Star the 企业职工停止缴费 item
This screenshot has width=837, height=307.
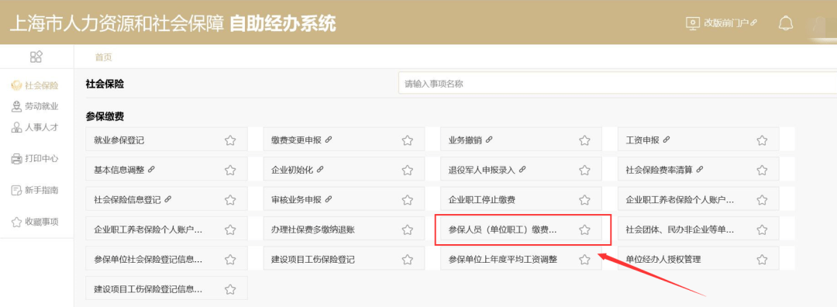(x=584, y=200)
